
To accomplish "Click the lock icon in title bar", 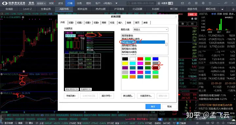I will [189, 3].
